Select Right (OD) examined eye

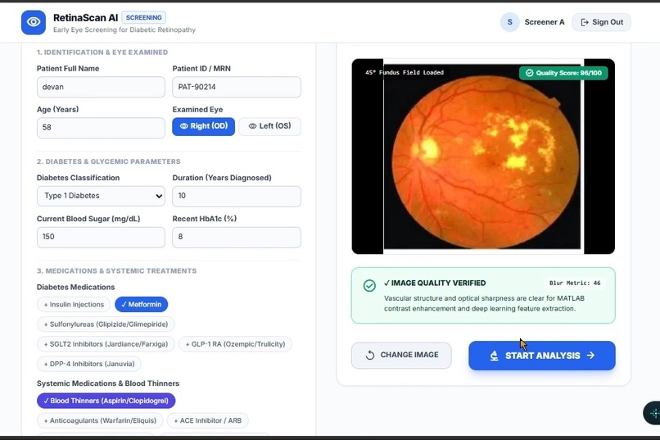pyautogui.click(x=204, y=126)
